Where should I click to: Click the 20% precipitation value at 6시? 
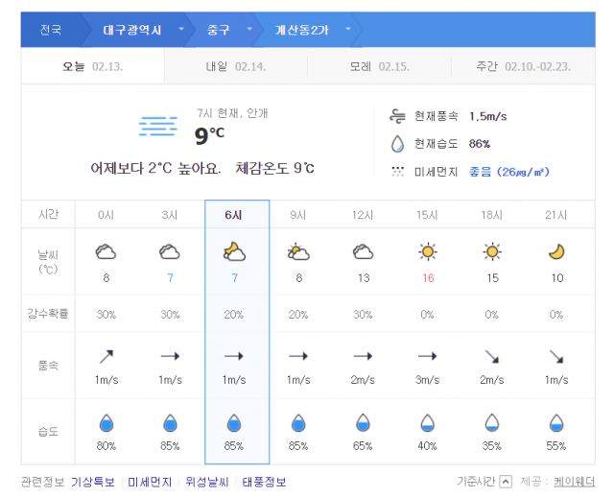(234, 315)
